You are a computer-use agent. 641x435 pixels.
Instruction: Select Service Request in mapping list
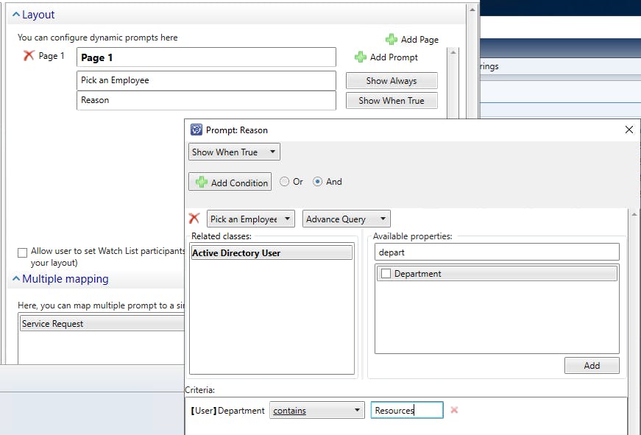[102, 323]
